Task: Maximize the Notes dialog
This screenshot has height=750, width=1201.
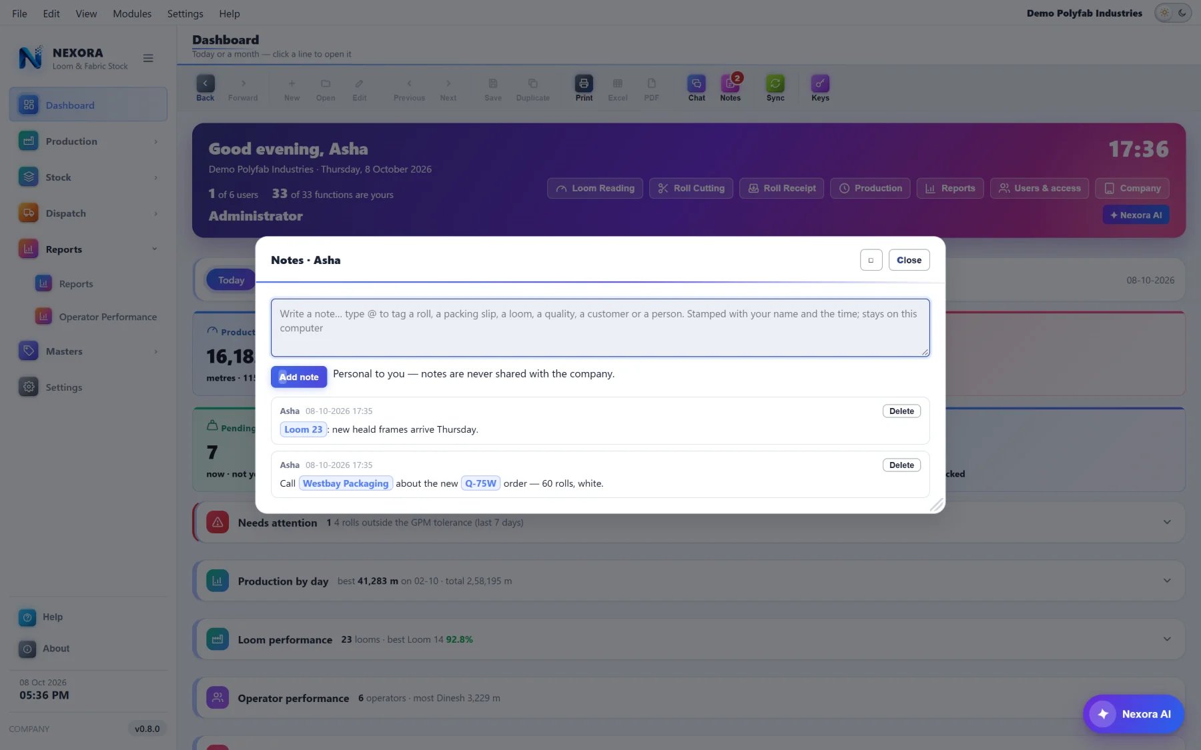Action: pyautogui.click(x=871, y=260)
